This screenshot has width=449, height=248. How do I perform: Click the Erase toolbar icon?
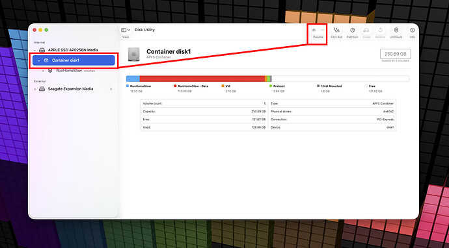coord(366,30)
